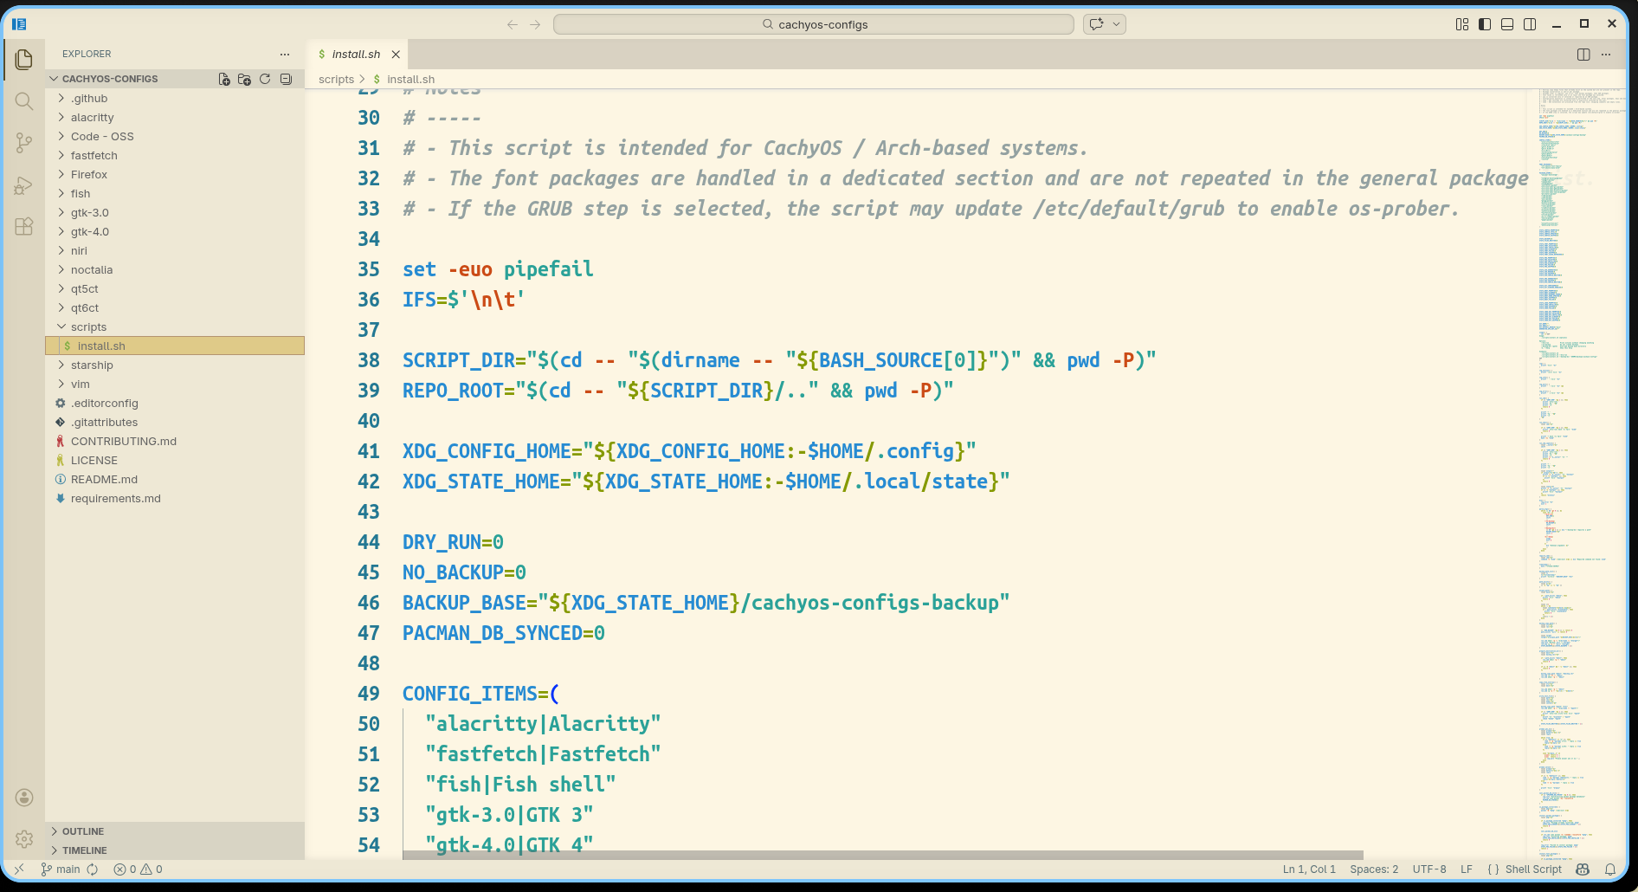Image resolution: width=1638 pixels, height=892 pixels.
Task: Open the chat dropdown arrow in title bar
Action: click(1117, 24)
